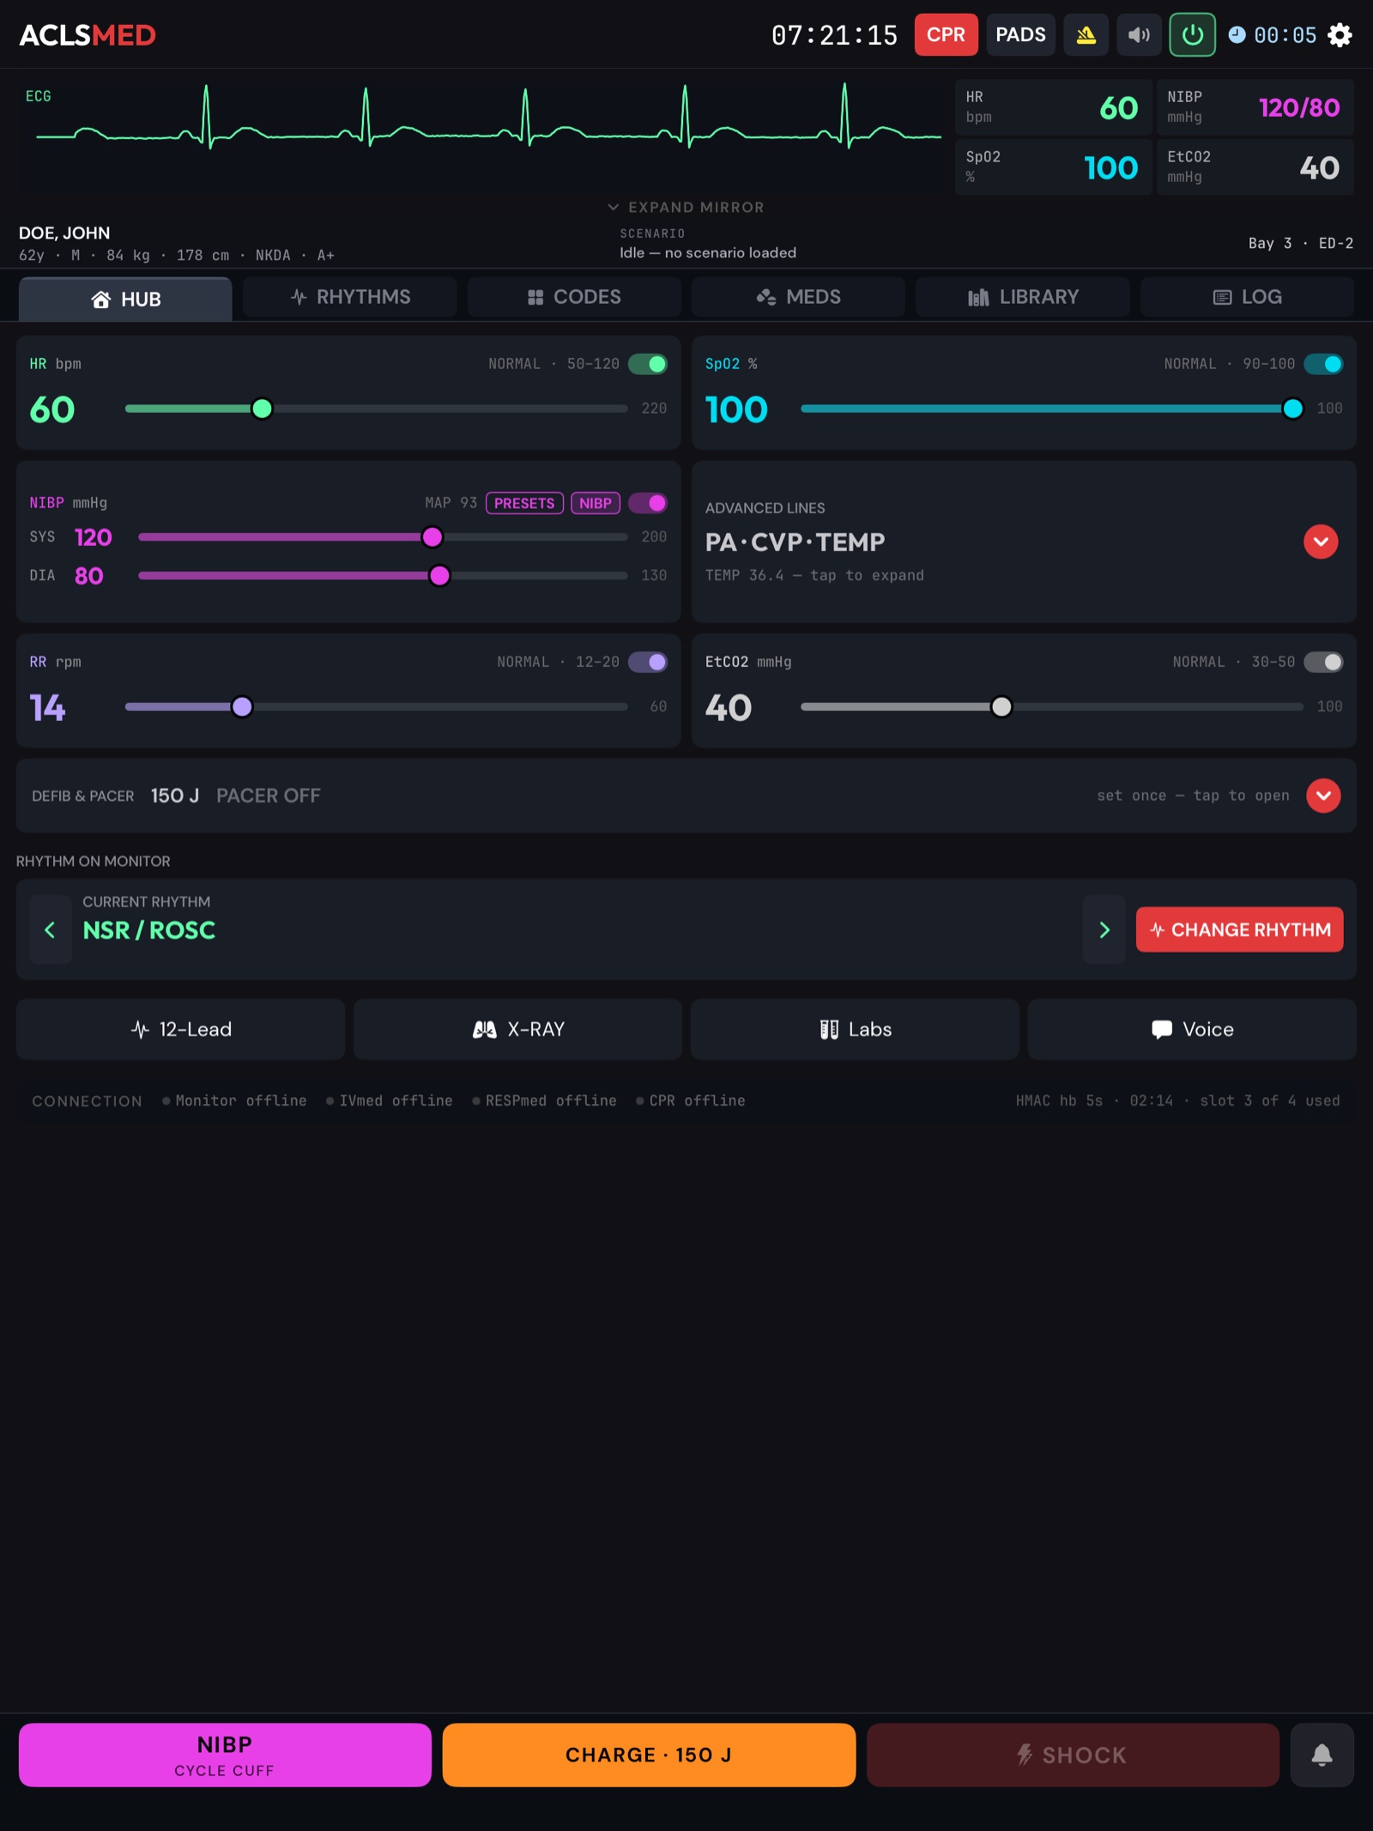Toggle the HR bpm switch

648,364
